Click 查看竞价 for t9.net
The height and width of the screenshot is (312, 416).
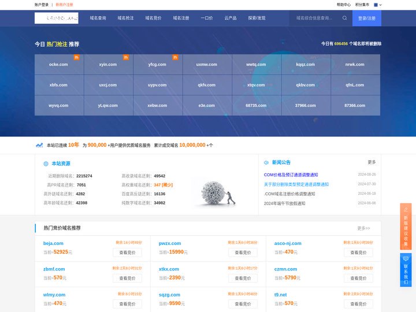point(358,304)
